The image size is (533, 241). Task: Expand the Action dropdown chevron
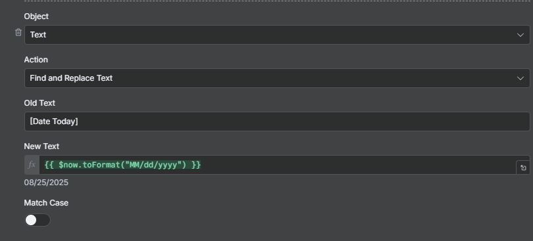coord(520,78)
